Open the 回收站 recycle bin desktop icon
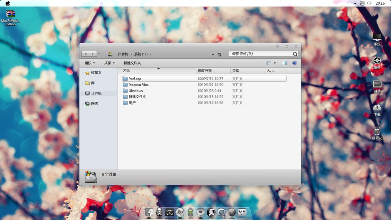The image size is (391, 220). tap(377, 132)
